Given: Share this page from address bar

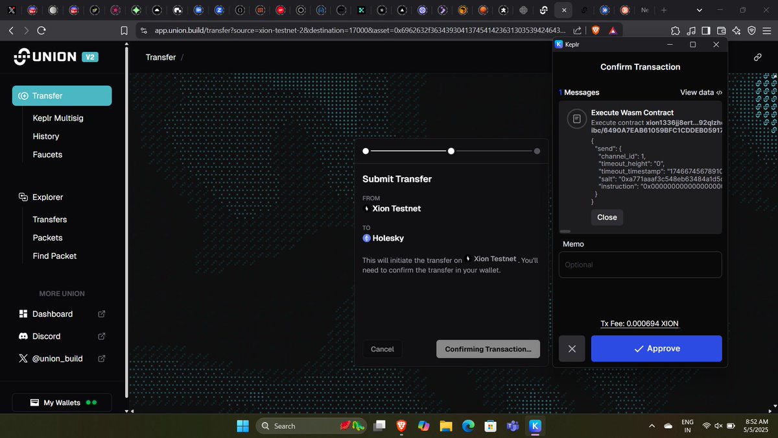Looking at the screenshot, I should (x=577, y=30).
